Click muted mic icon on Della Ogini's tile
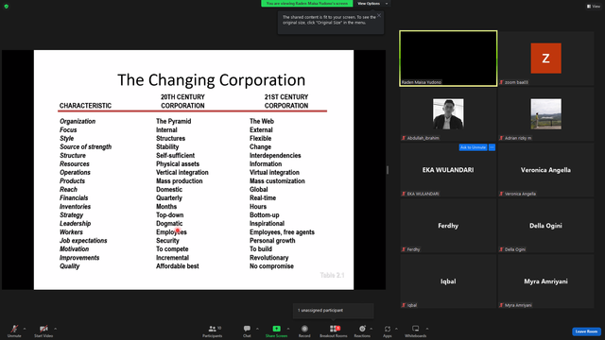 click(501, 249)
